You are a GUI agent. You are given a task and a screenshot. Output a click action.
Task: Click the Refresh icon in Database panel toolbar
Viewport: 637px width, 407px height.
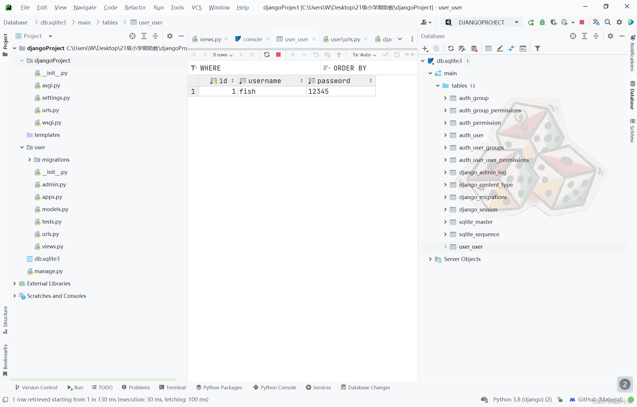451,49
